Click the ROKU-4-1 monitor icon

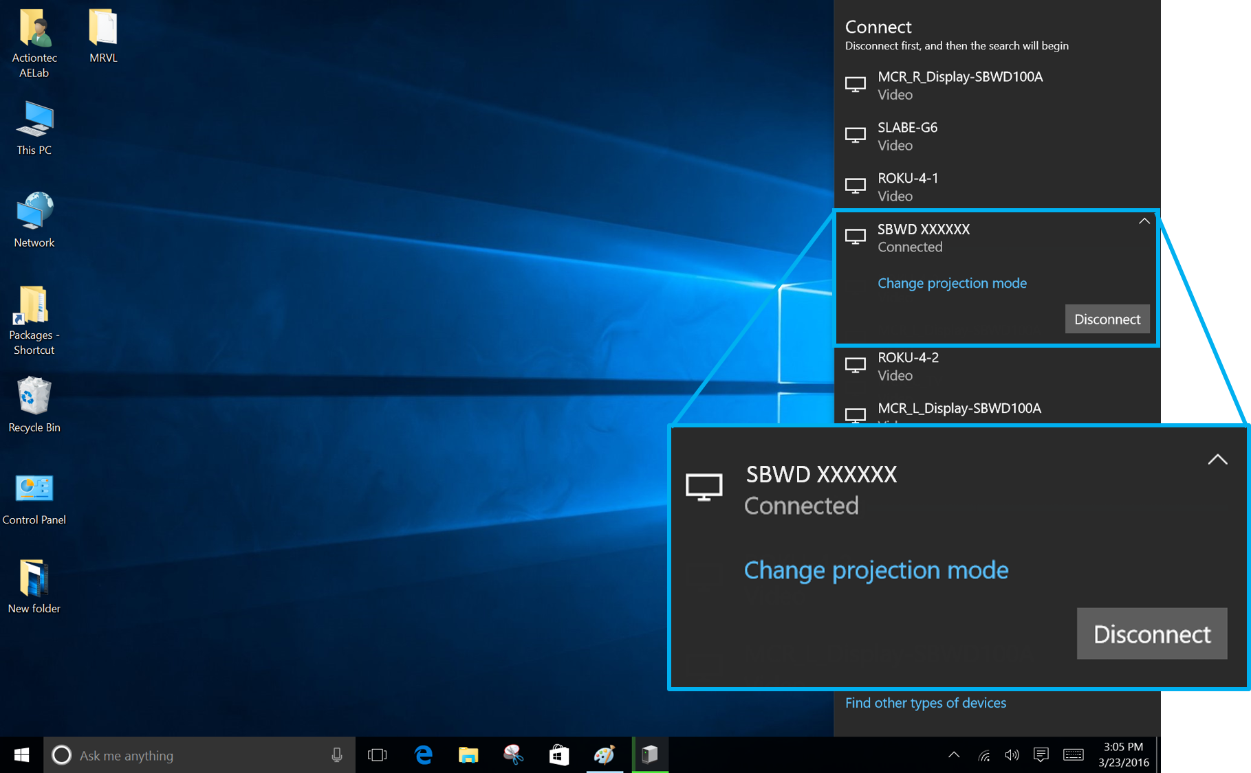(x=855, y=186)
